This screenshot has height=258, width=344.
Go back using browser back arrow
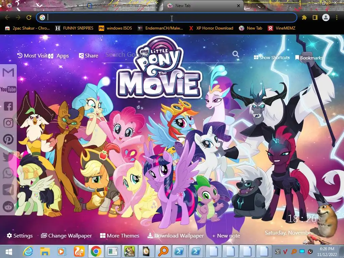tap(7, 17)
